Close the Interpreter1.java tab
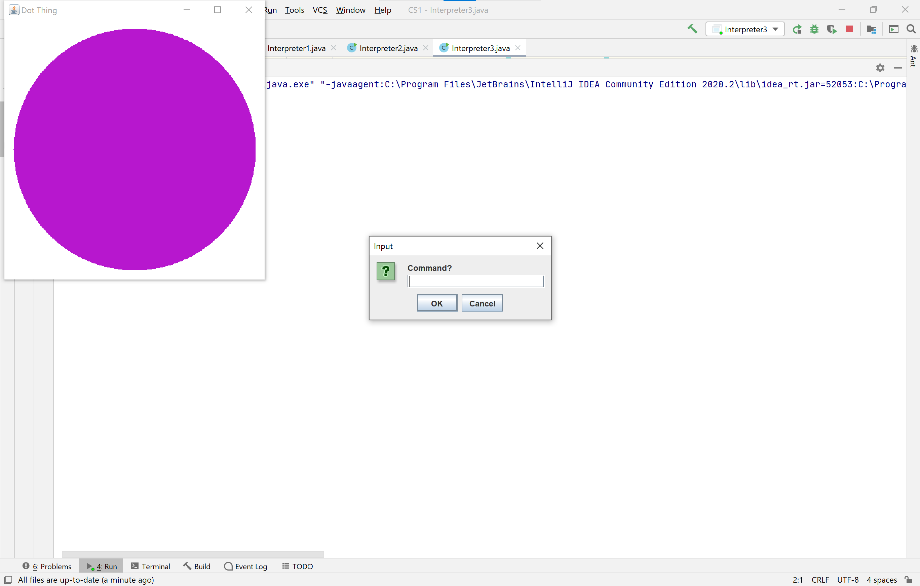This screenshot has height=586, width=920. (x=334, y=48)
